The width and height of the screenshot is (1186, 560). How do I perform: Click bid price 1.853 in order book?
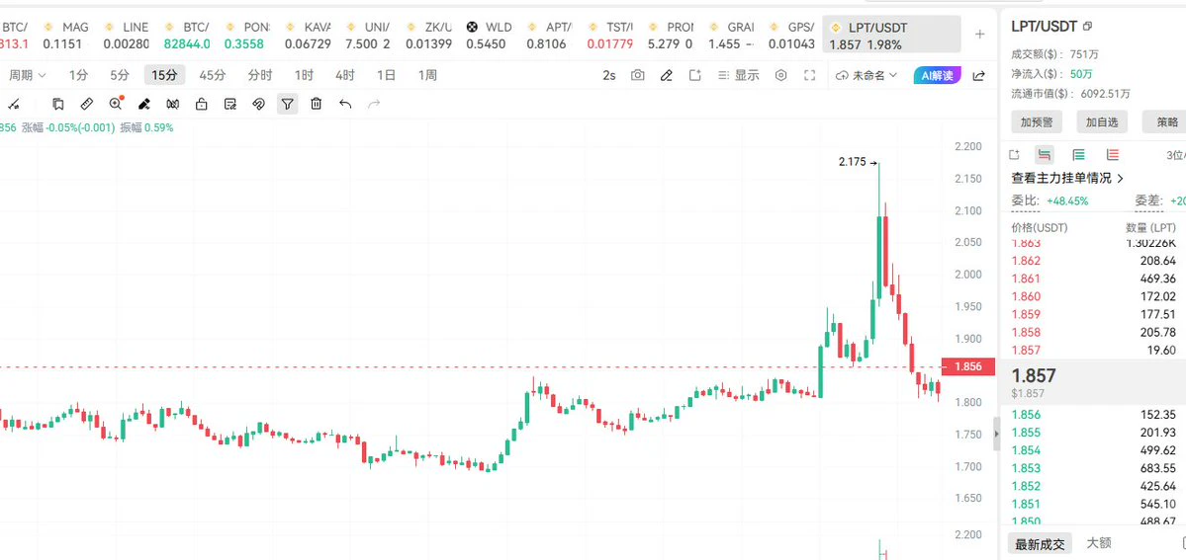pyautogui.click(x=1026, y=468)
